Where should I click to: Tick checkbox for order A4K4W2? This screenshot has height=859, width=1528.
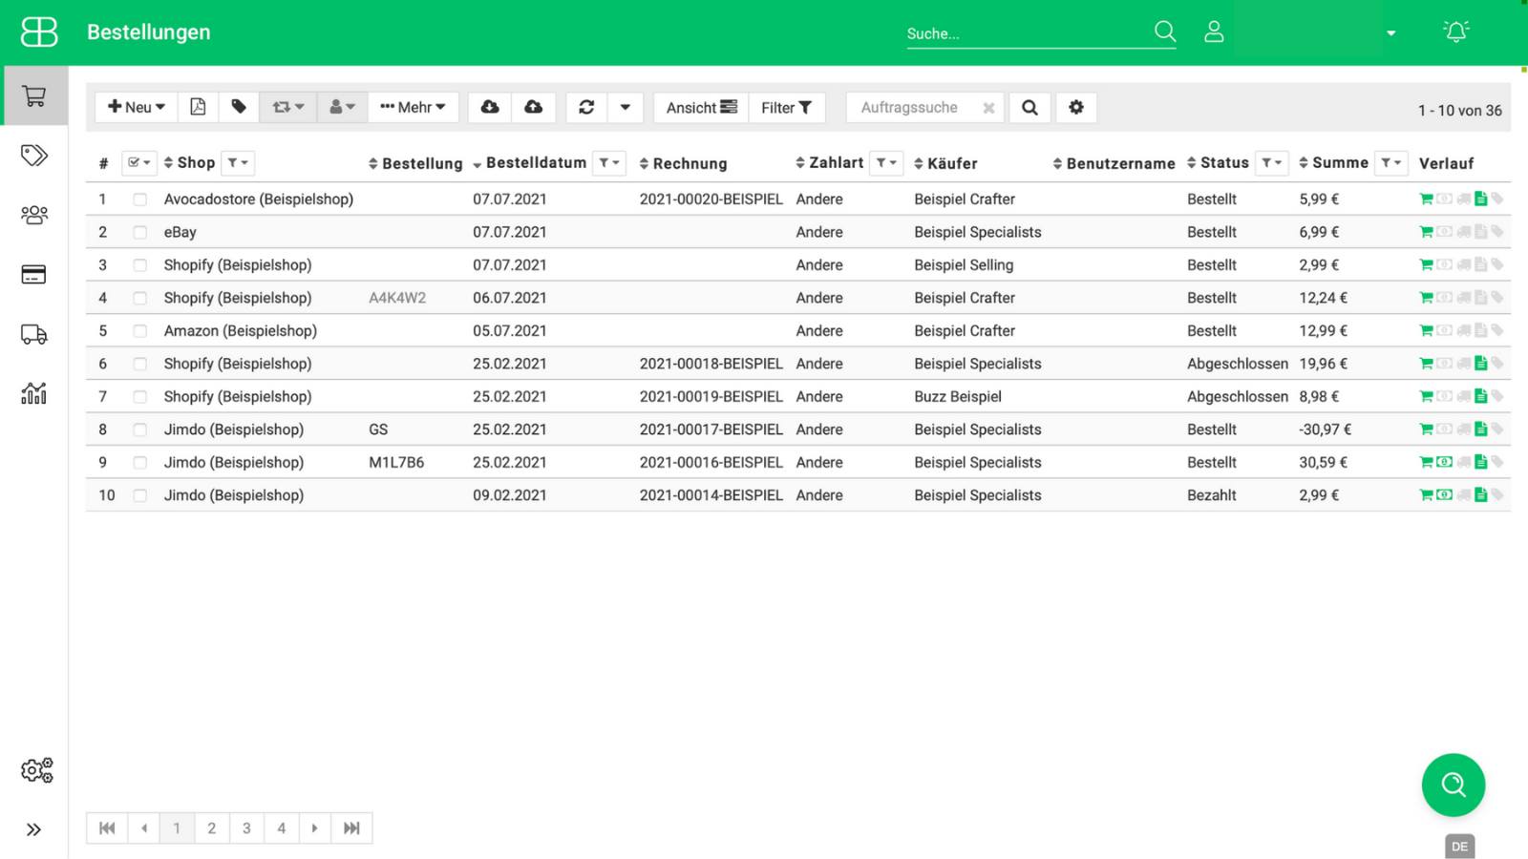pos(140,298)
